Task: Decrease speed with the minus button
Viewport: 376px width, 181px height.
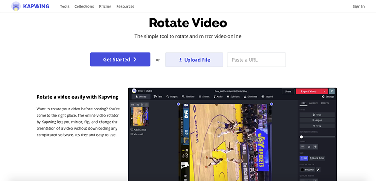Action: pyautogui.click(x=302, y=147)
